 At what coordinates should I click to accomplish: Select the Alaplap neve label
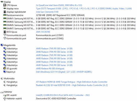tap(13, 9)
